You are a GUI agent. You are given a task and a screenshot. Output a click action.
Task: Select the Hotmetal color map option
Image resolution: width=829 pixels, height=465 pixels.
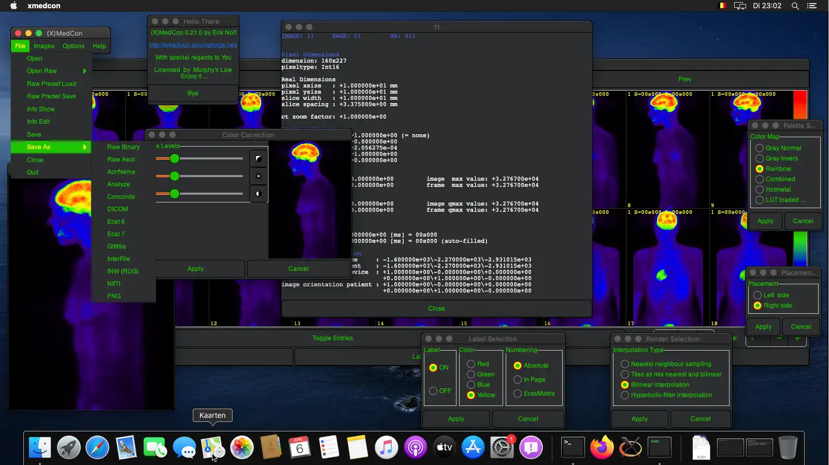tap(760, 190)
